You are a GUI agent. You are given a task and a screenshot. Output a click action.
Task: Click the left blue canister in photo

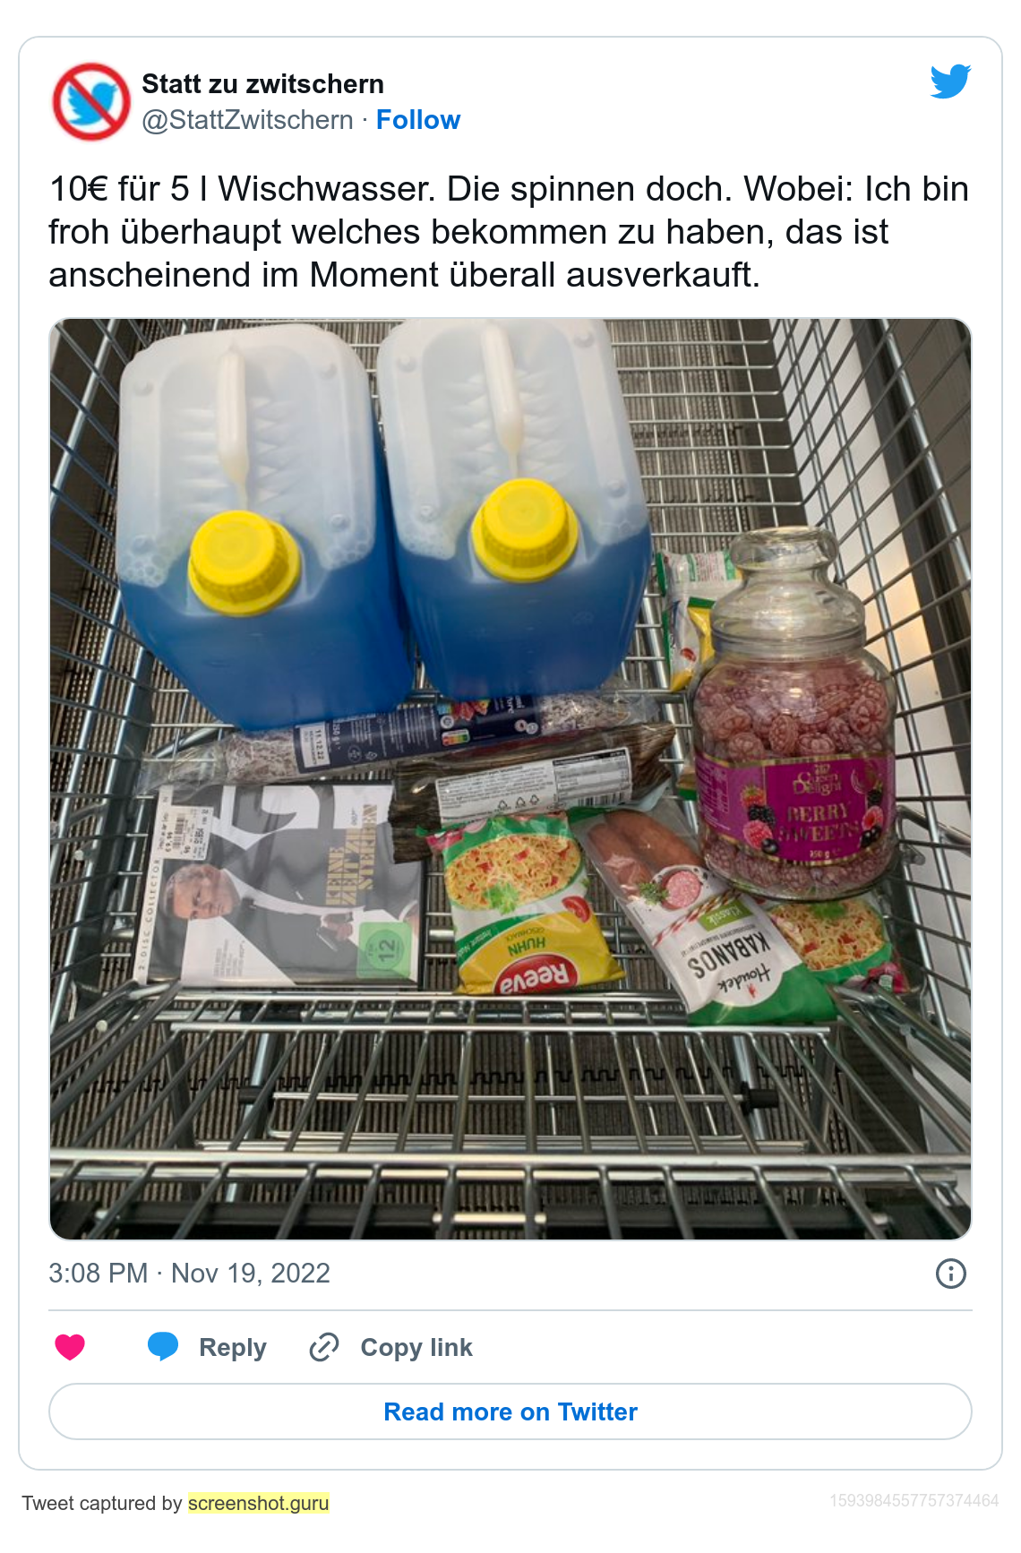[x=255, y=528]
